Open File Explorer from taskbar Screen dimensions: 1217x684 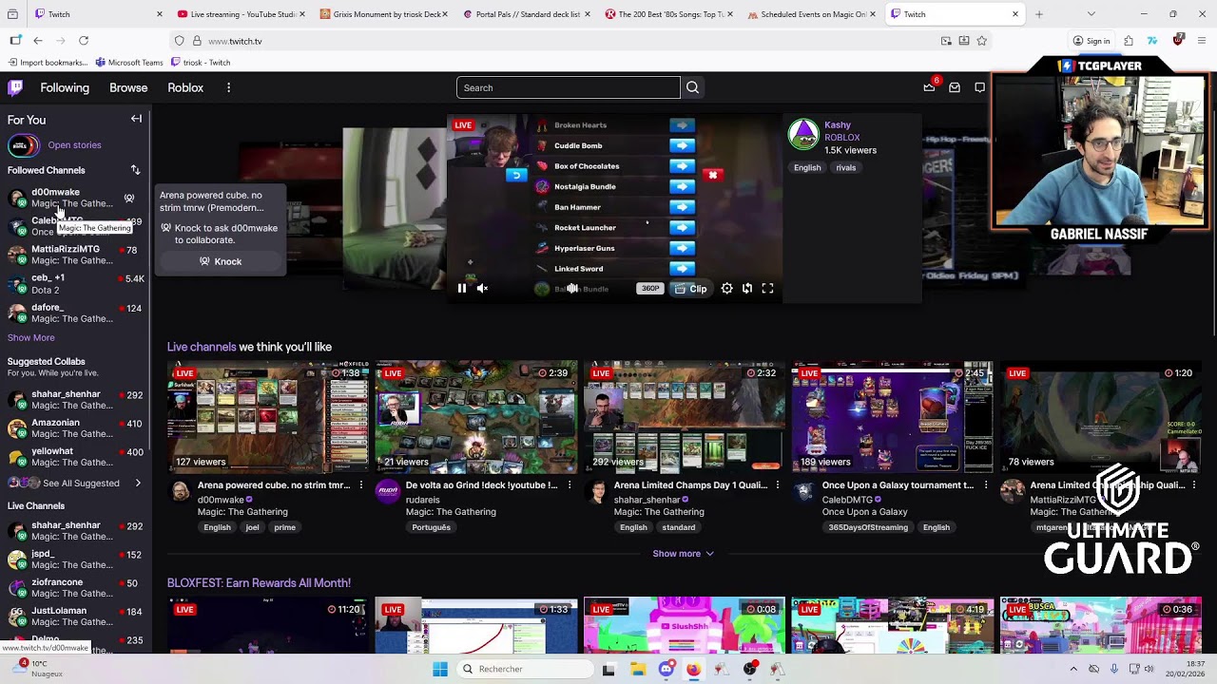[x=638, y=669]
